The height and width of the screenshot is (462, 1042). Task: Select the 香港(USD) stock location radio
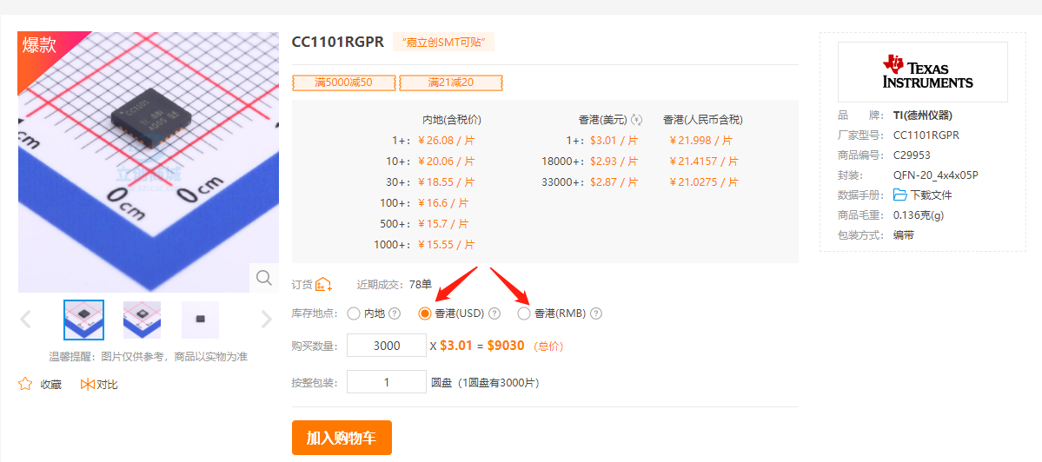click(425, 313)
